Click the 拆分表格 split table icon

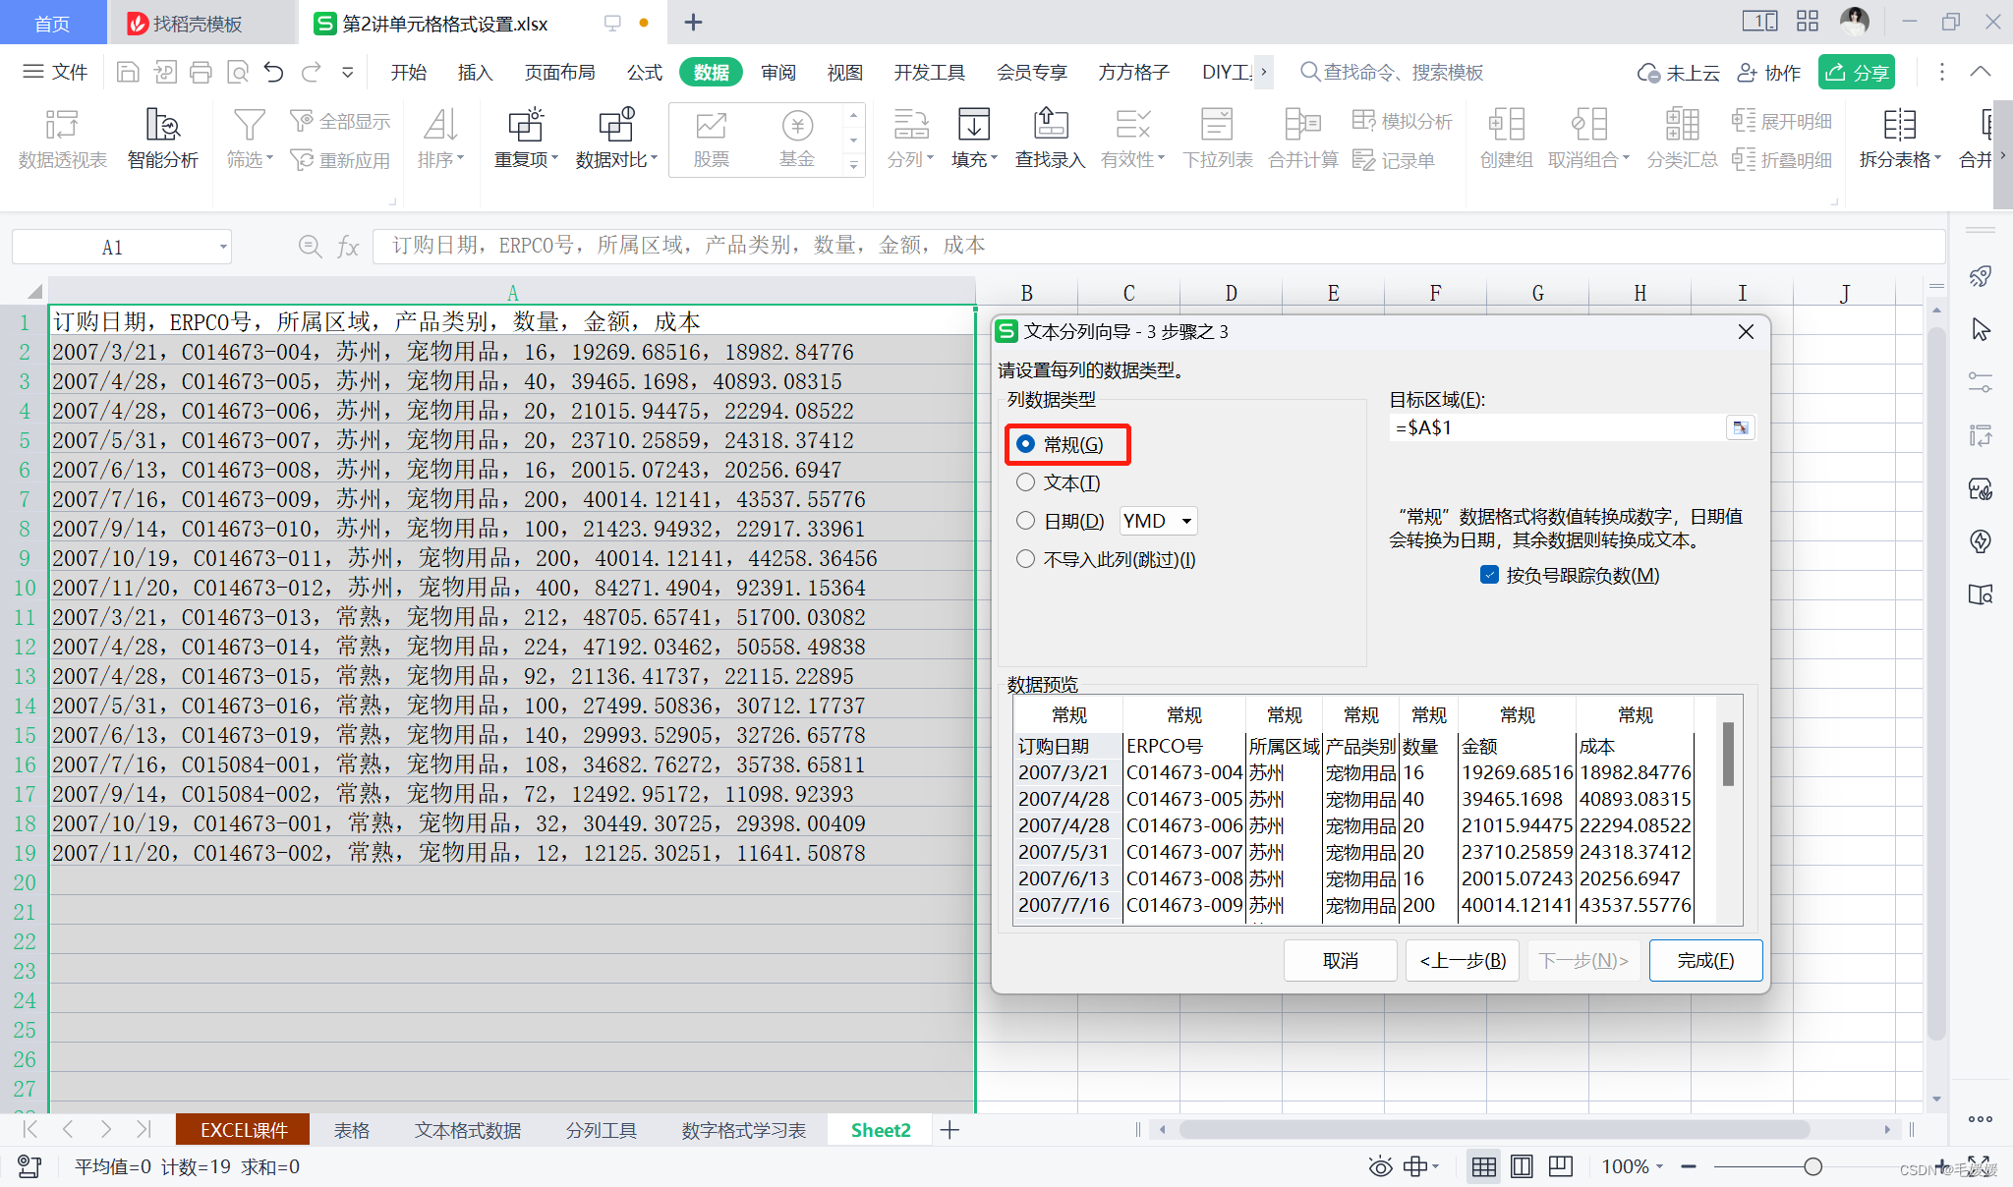click(x=1898, y=125)
